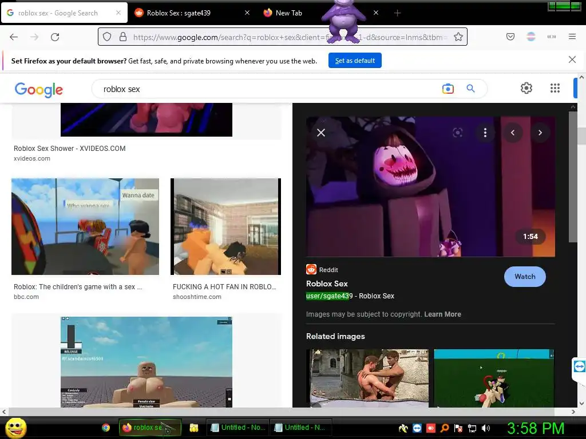
Task: Open the Firefox account icon in toolbar
Action: click(x=531, y=37)
